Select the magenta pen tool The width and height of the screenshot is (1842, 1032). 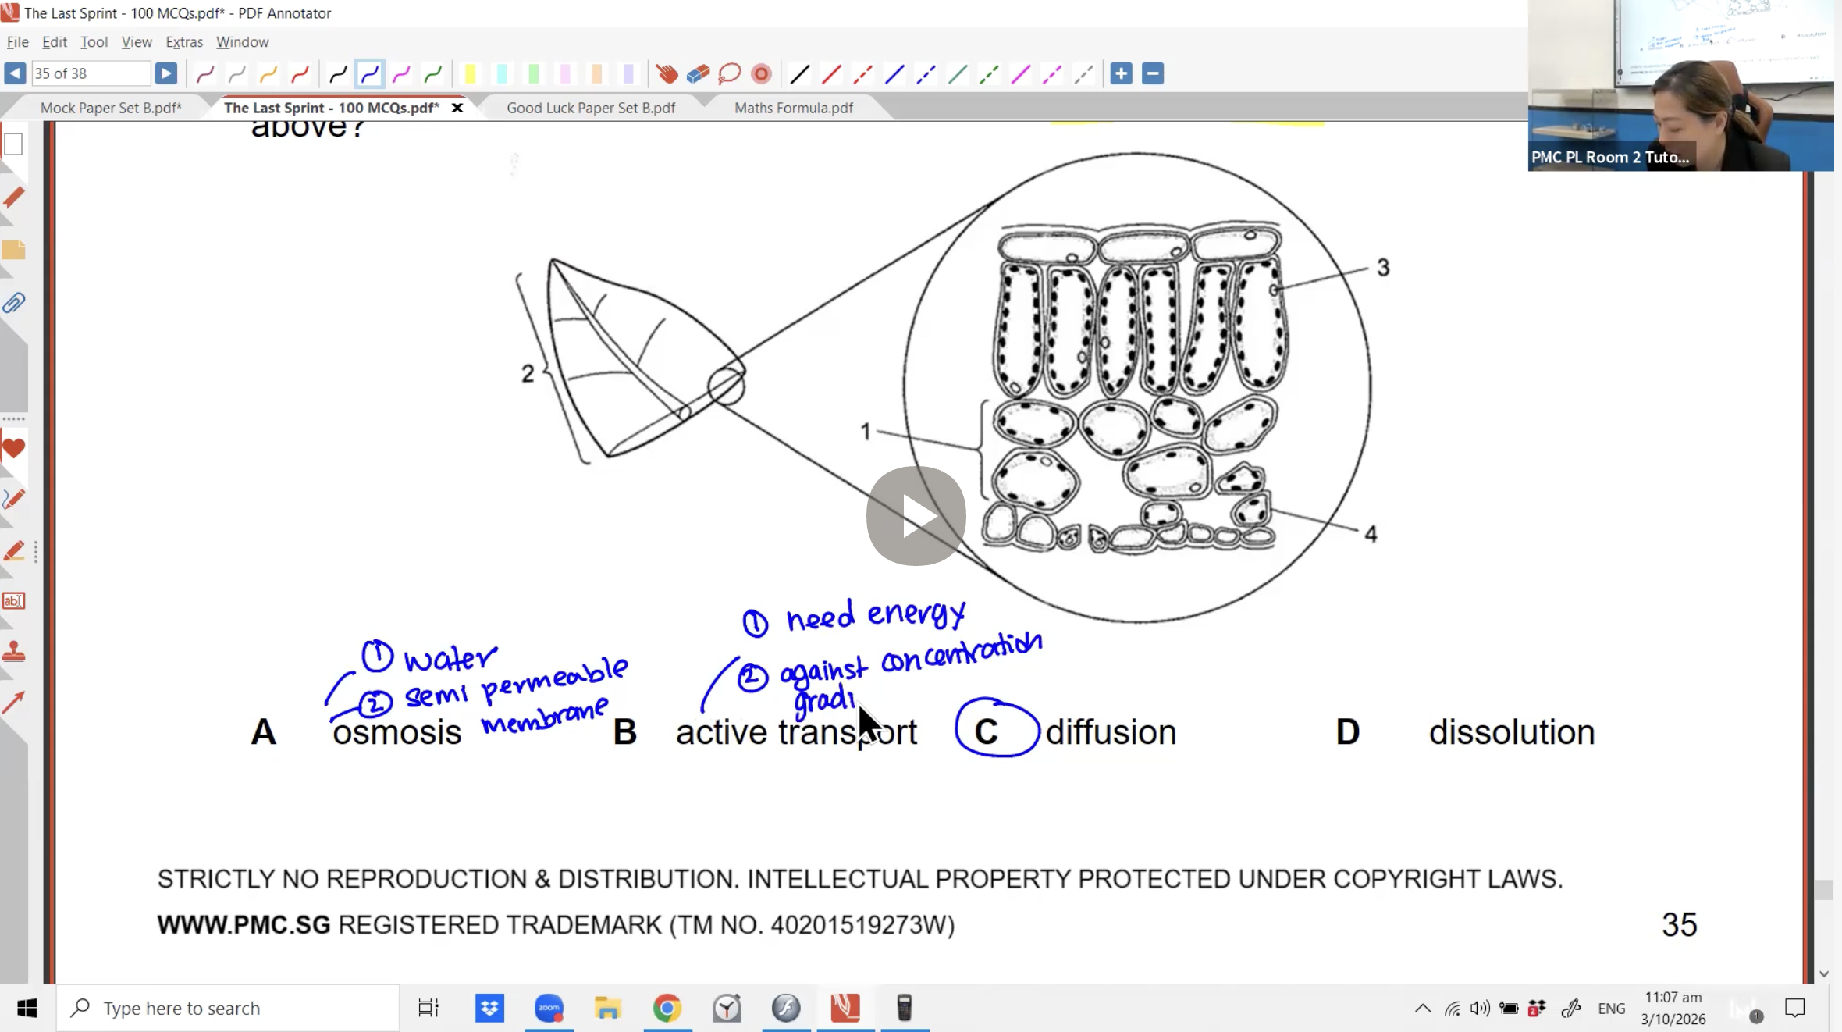(401, 73)
